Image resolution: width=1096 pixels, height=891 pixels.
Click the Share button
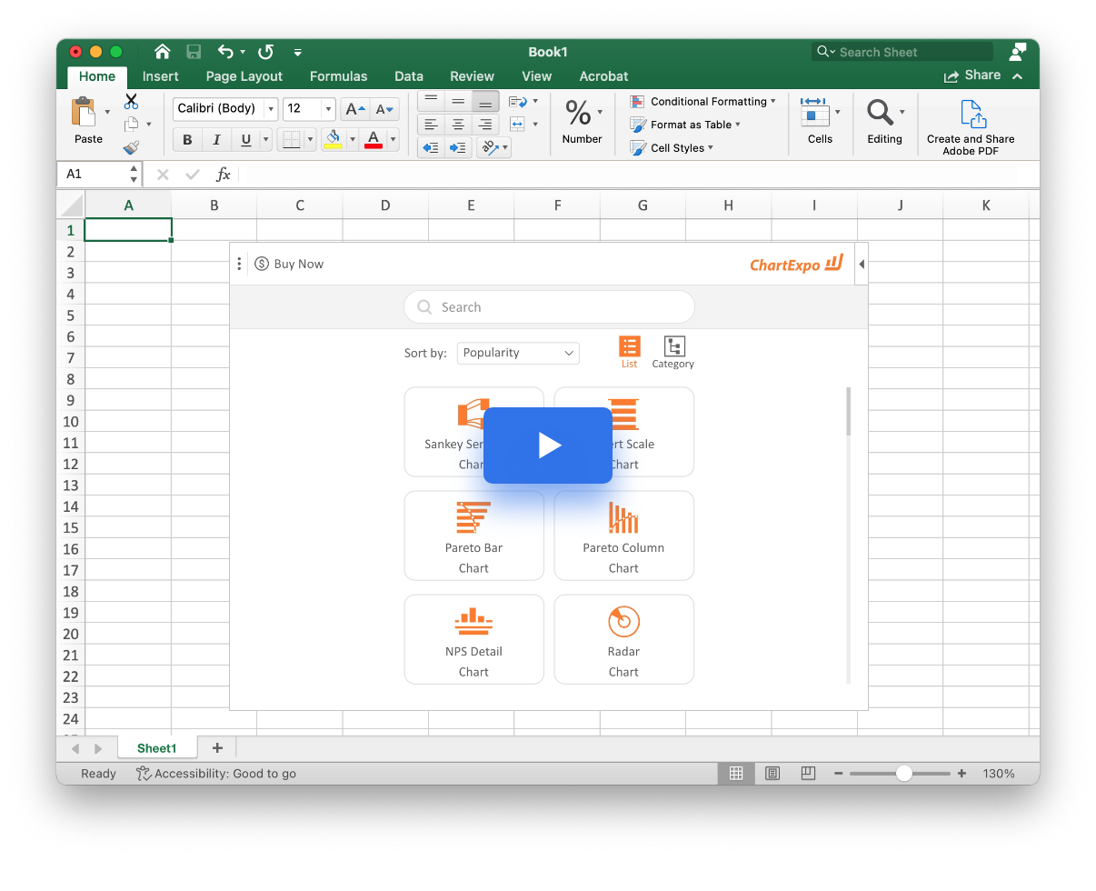[x=972, y=75]
